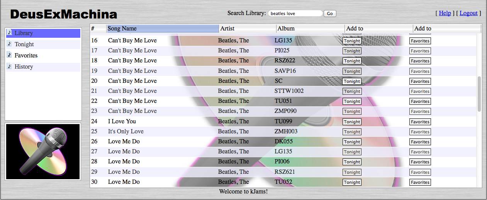Add It's Only Love to Favorites
The image size is (487, 200).
(x=420, y=132)
